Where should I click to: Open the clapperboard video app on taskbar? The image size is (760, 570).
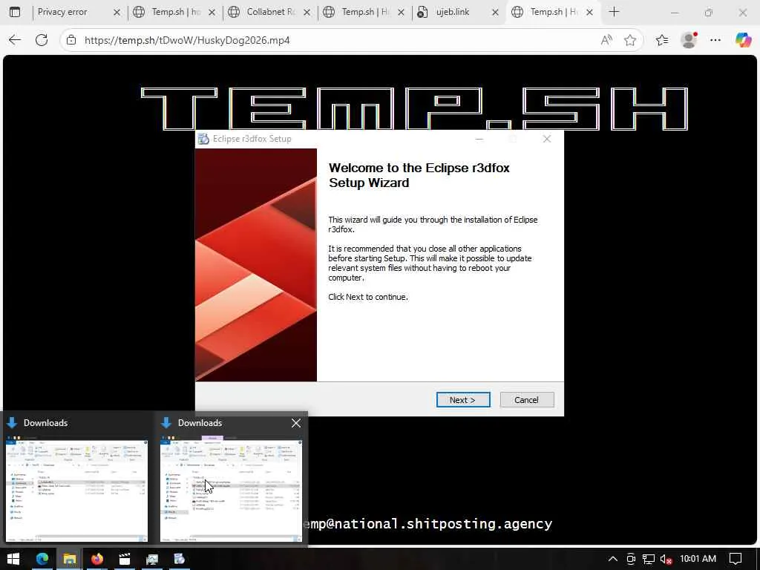point(125,559)
